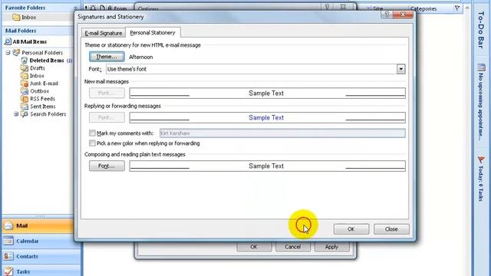Enable Pick a new color when replying
Image resolution: width=491 pixels, height=276 pixels.
tap(92, 143)
